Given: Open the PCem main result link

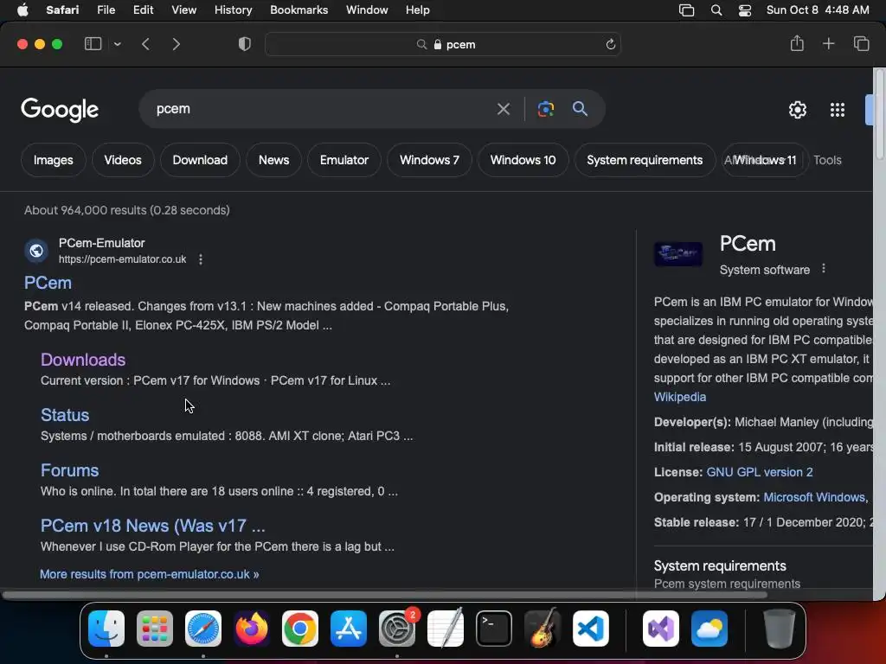Looking at the screenshot, I should coord(48,283).
